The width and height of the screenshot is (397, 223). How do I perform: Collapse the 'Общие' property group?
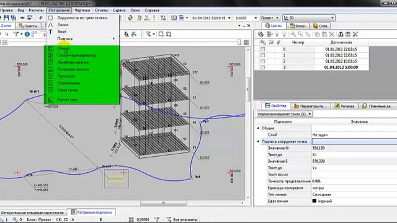coord(258,128)
